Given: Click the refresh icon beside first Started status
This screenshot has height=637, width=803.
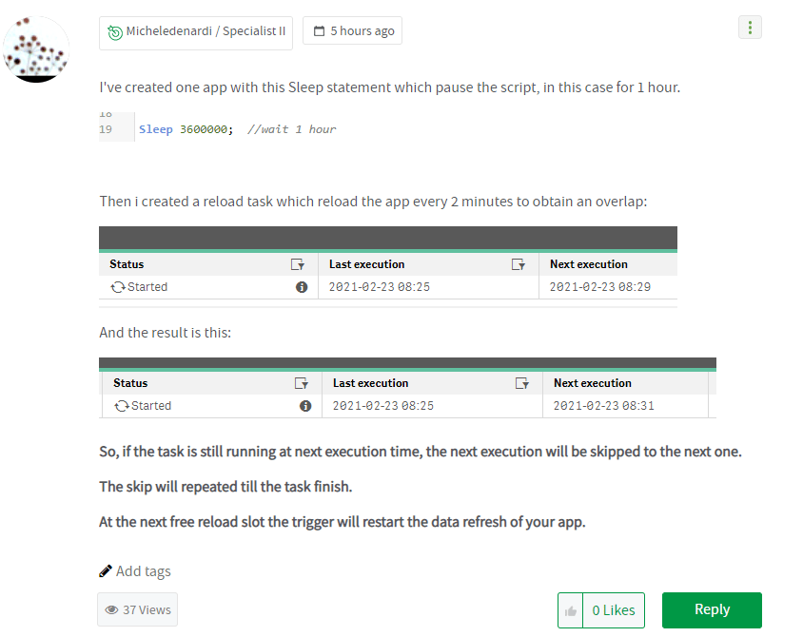Looking at the screenshot, I should pyautogui.click(x=118, y=287).
